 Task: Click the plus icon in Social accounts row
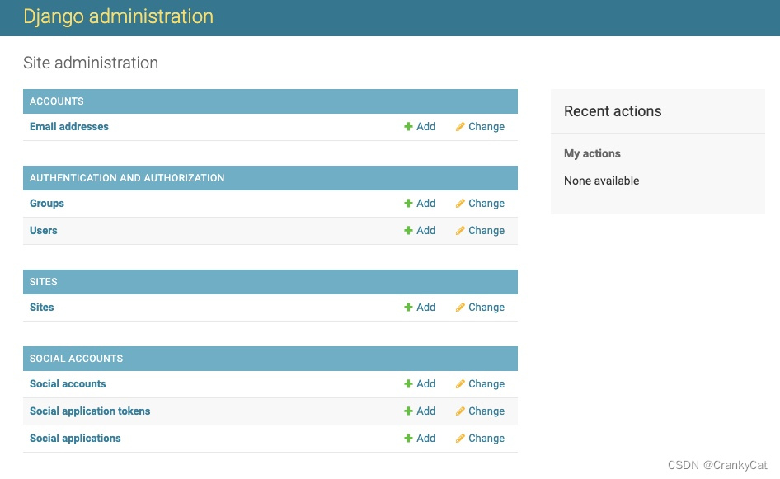pyautogui.click(x=408, y=384)
